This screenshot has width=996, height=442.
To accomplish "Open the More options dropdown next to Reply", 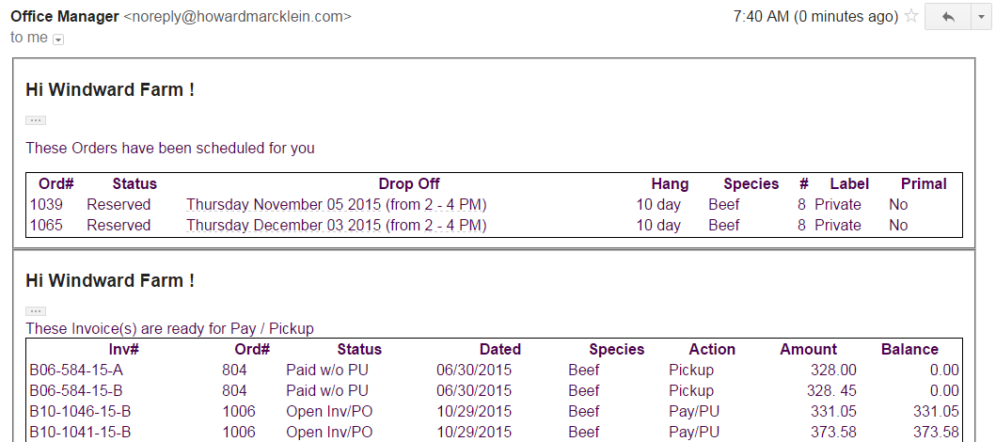I will (979, 17).
